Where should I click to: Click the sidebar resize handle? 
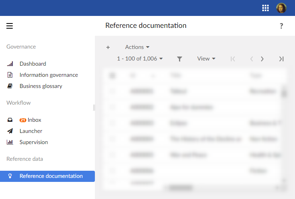[94, 107]
